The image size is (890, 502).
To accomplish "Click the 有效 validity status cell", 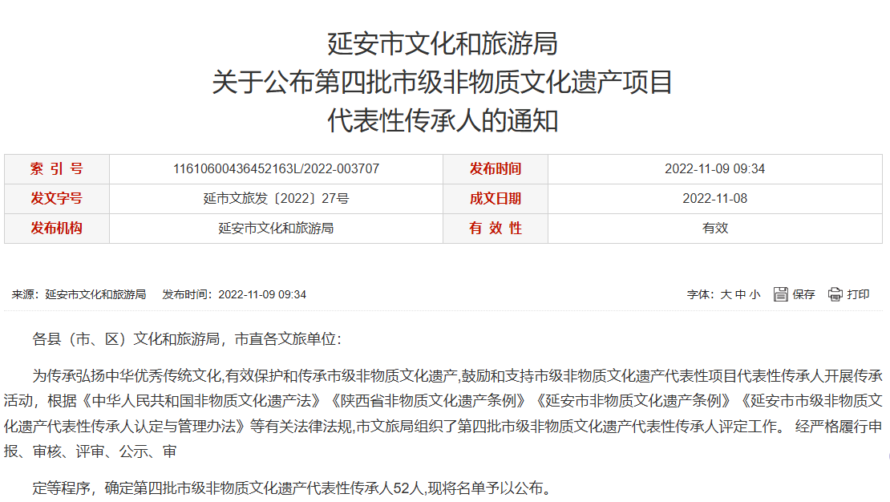I will (x=714, y=228).
